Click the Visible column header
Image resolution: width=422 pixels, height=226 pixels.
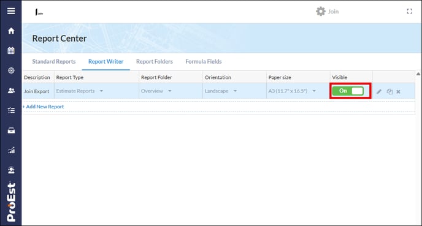[340, 77]
